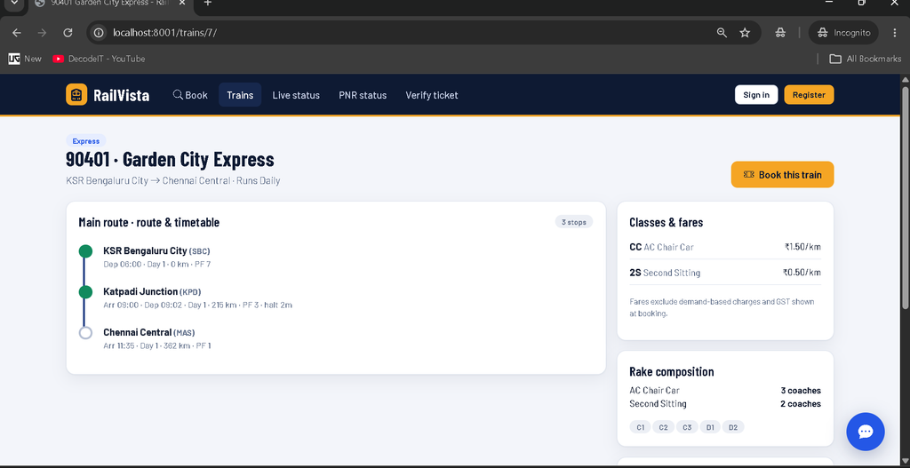Screen dimensions: 910x468
Task: Click the Rake composition heading
Action: 672,372
